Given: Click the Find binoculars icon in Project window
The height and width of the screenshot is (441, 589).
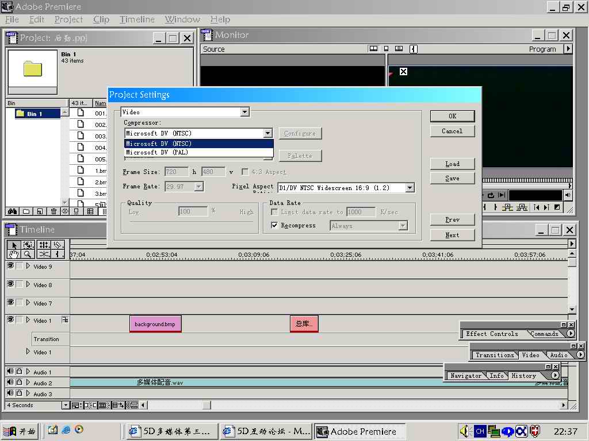Looking at the screenshot, I should 13,211.
